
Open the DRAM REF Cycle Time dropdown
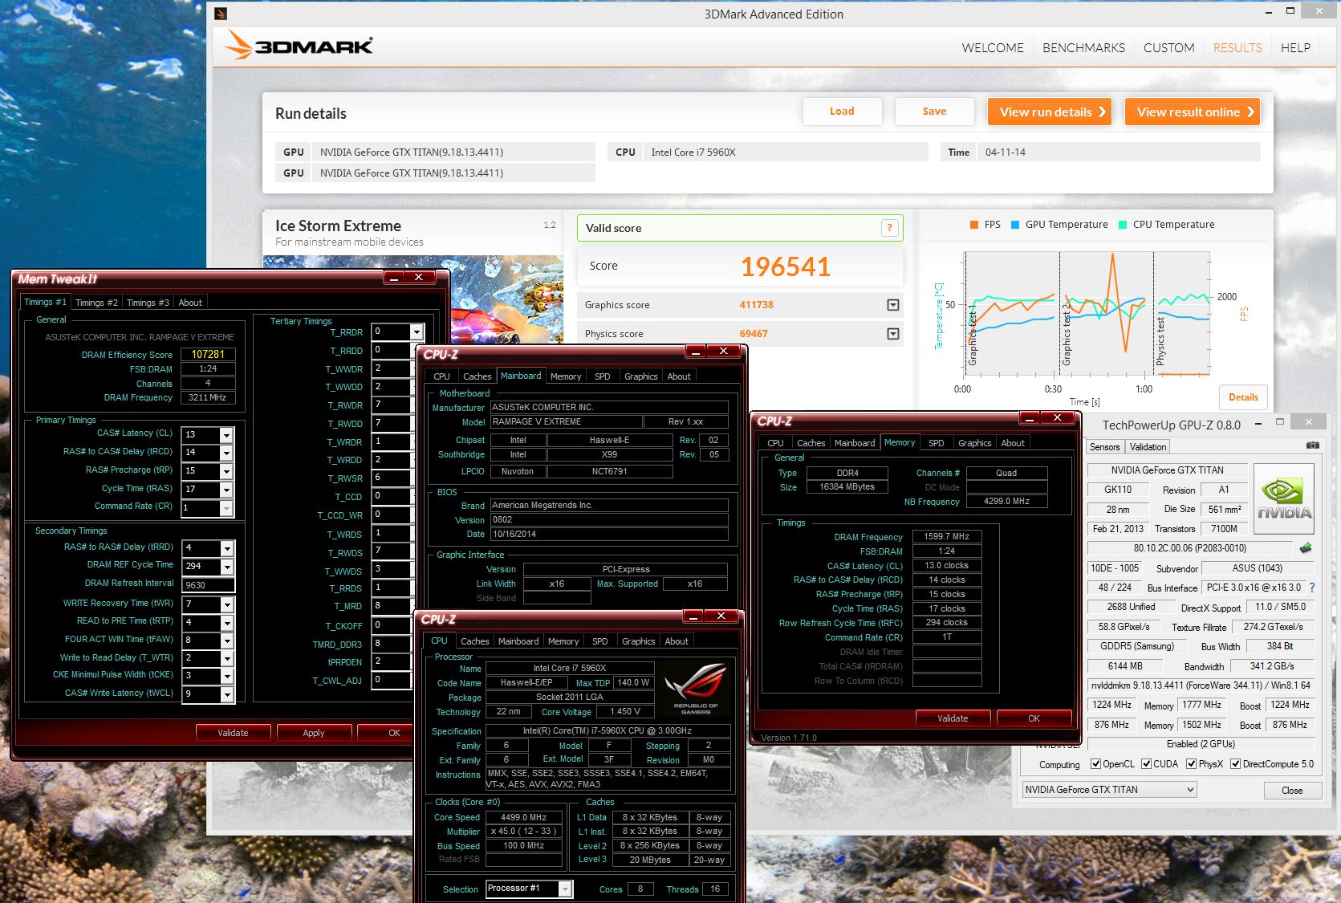click(227, 567)
